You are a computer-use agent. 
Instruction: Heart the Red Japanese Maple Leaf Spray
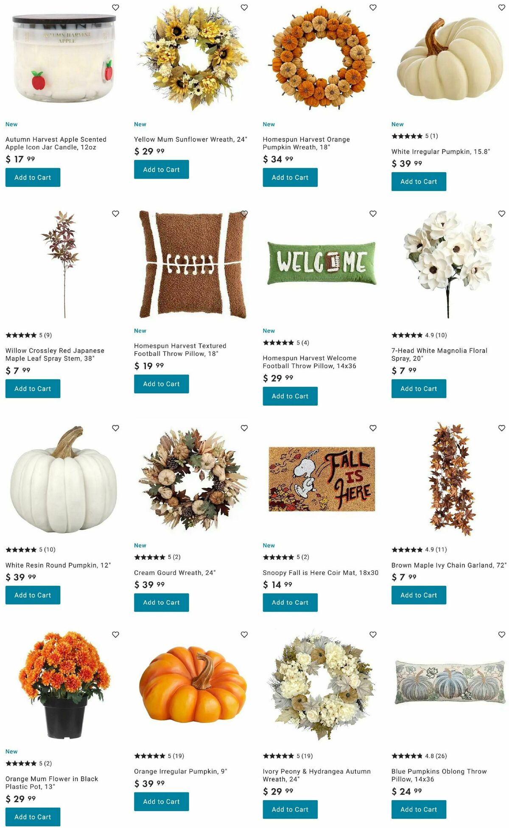pos(115,214)
